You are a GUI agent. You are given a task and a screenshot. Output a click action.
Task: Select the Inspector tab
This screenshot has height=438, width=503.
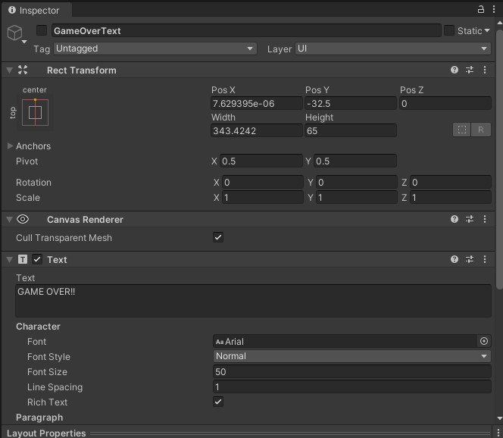pos(36,11)
